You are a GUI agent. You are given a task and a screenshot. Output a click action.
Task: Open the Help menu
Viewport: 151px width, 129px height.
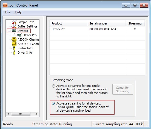point(18,12)
